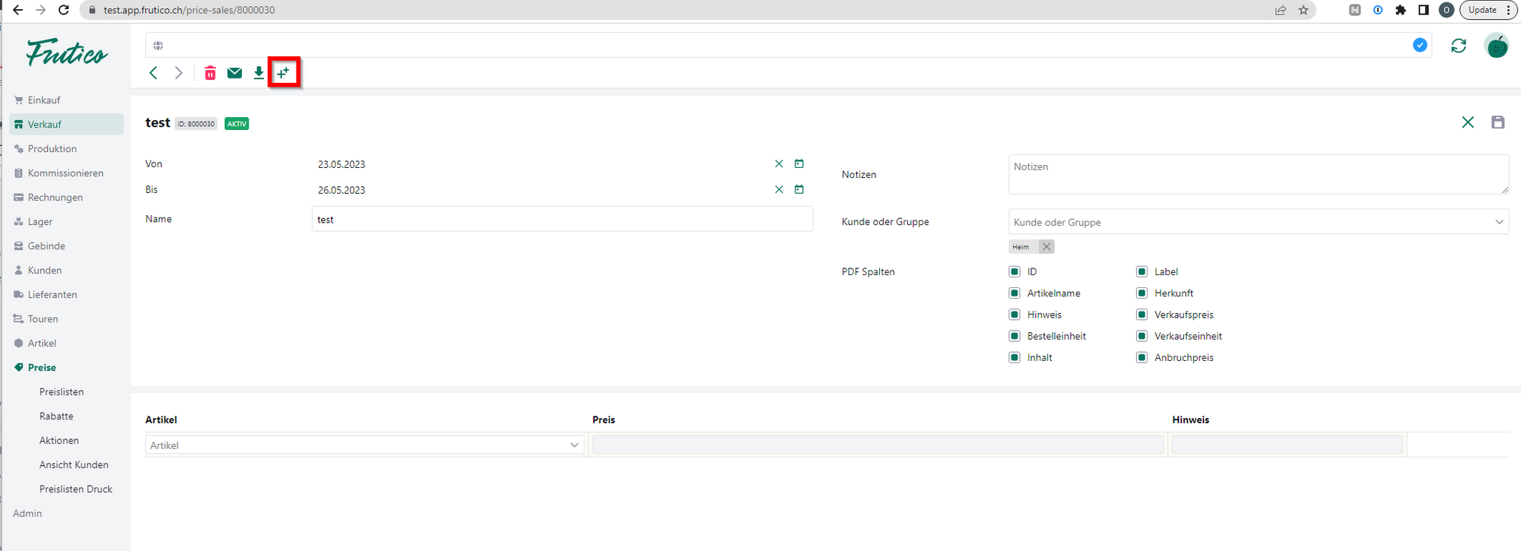Viewport: 1521px width, 551px height.
Task: Uncheck the Artikelname PDF column checkbox
Action: [1014, 293]
